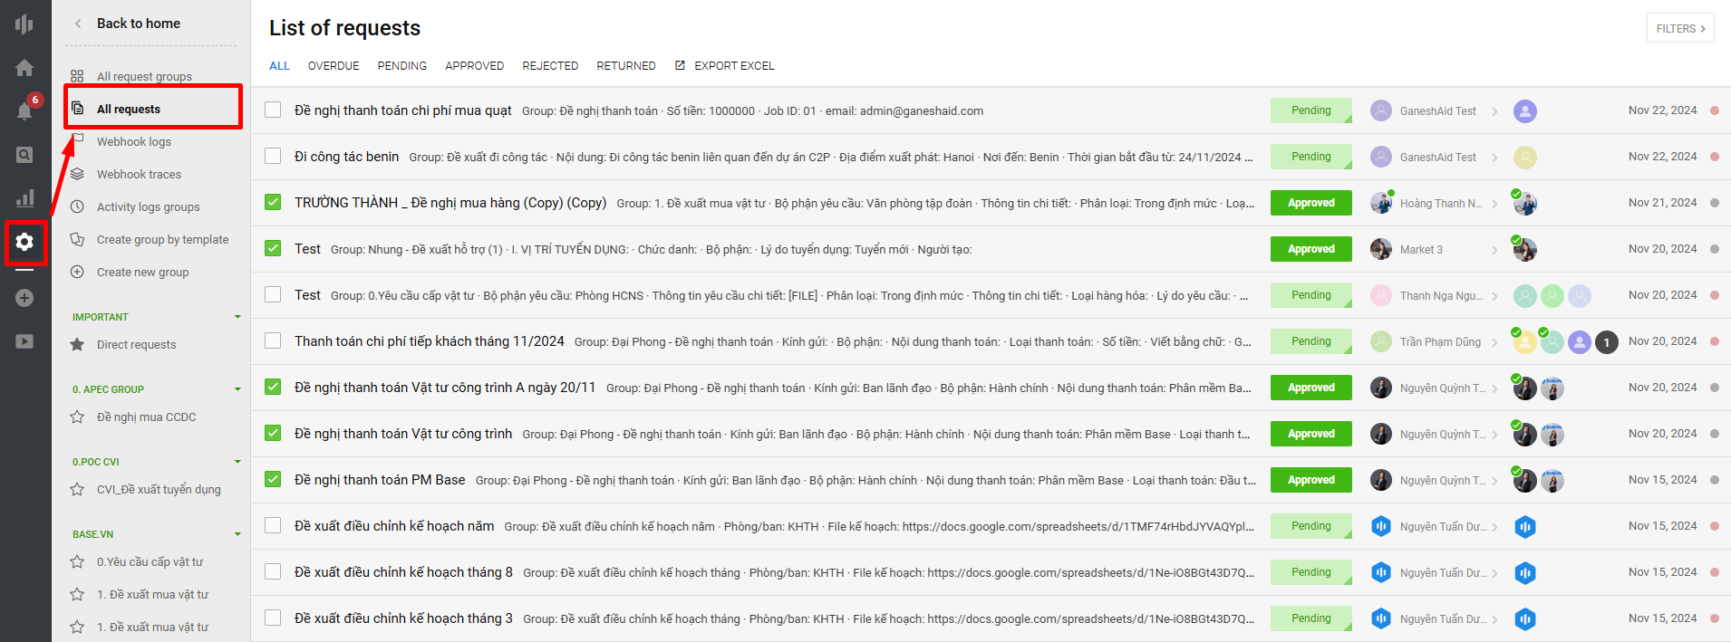This screenshot has height=642, width=1731.
Task: Click the icon beside Create group by template
Action: click(x=77, y=239)
